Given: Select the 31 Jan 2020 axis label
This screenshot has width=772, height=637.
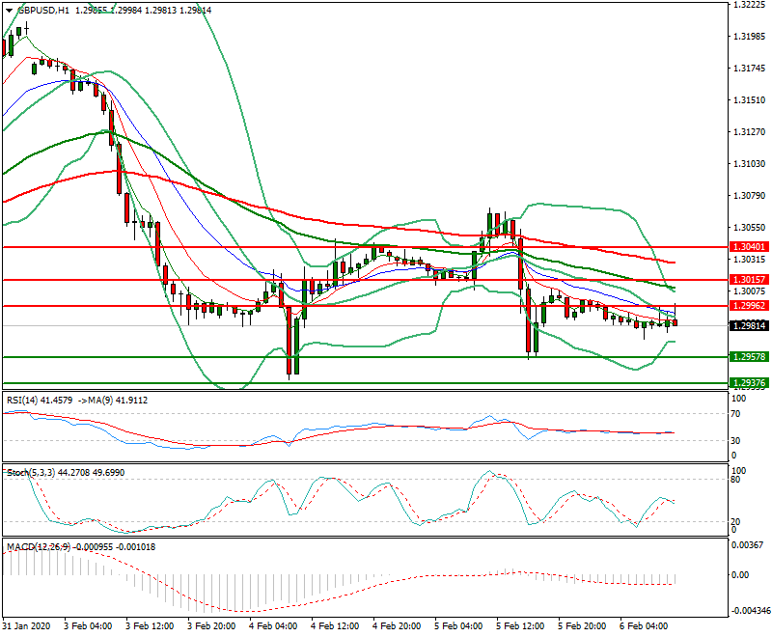Looking at the screenshot, I should (29, 625).
